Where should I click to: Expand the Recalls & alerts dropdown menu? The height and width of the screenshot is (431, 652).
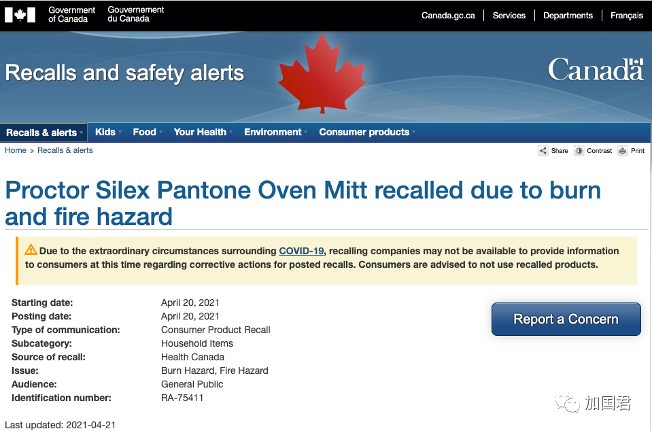tap(44, 133)
